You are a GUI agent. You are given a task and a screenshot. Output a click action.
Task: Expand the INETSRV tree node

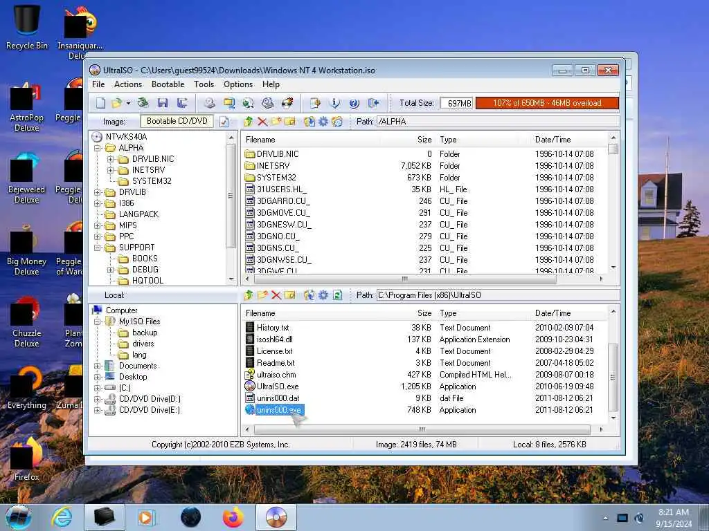110,170
